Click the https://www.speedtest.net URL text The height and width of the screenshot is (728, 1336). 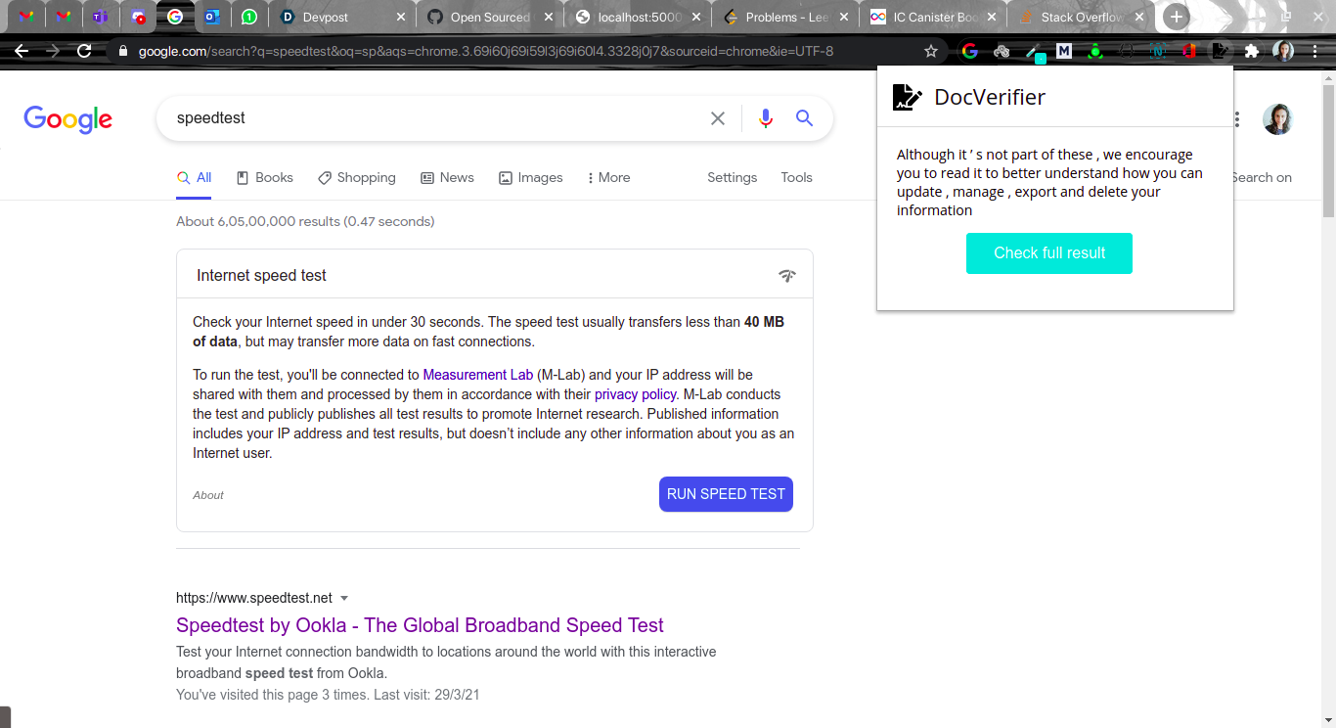(x=254, y=598)
